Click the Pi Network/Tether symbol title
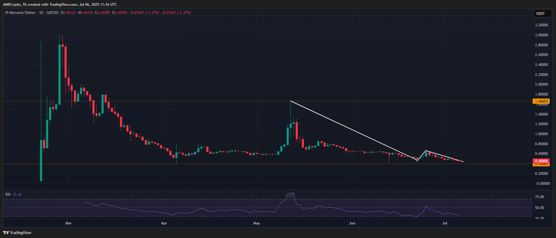 coord(20,13)
